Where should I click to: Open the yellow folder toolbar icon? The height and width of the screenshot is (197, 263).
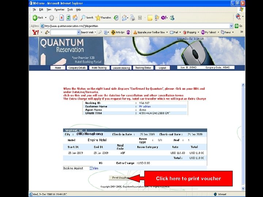tap(150, 18)
